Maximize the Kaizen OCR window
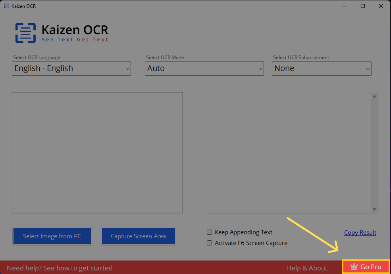This screenshot has height=274, width=391. [363, 6]
